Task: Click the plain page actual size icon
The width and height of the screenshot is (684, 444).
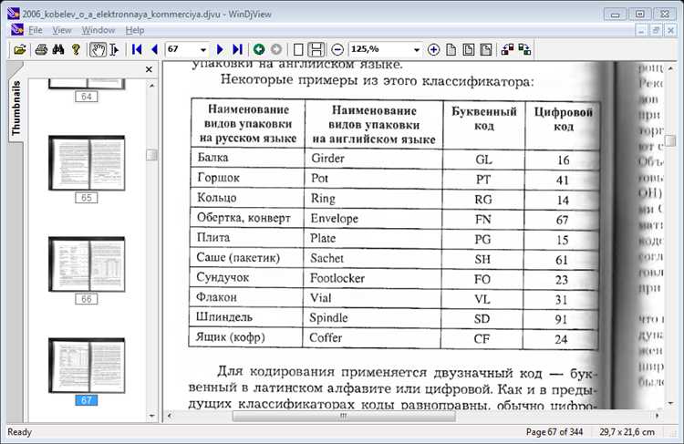Action: pyautogui.click(x=451, y=50)
